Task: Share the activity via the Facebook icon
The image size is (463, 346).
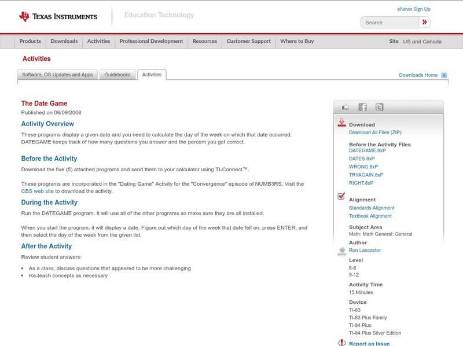Action: tap(362, 106)
